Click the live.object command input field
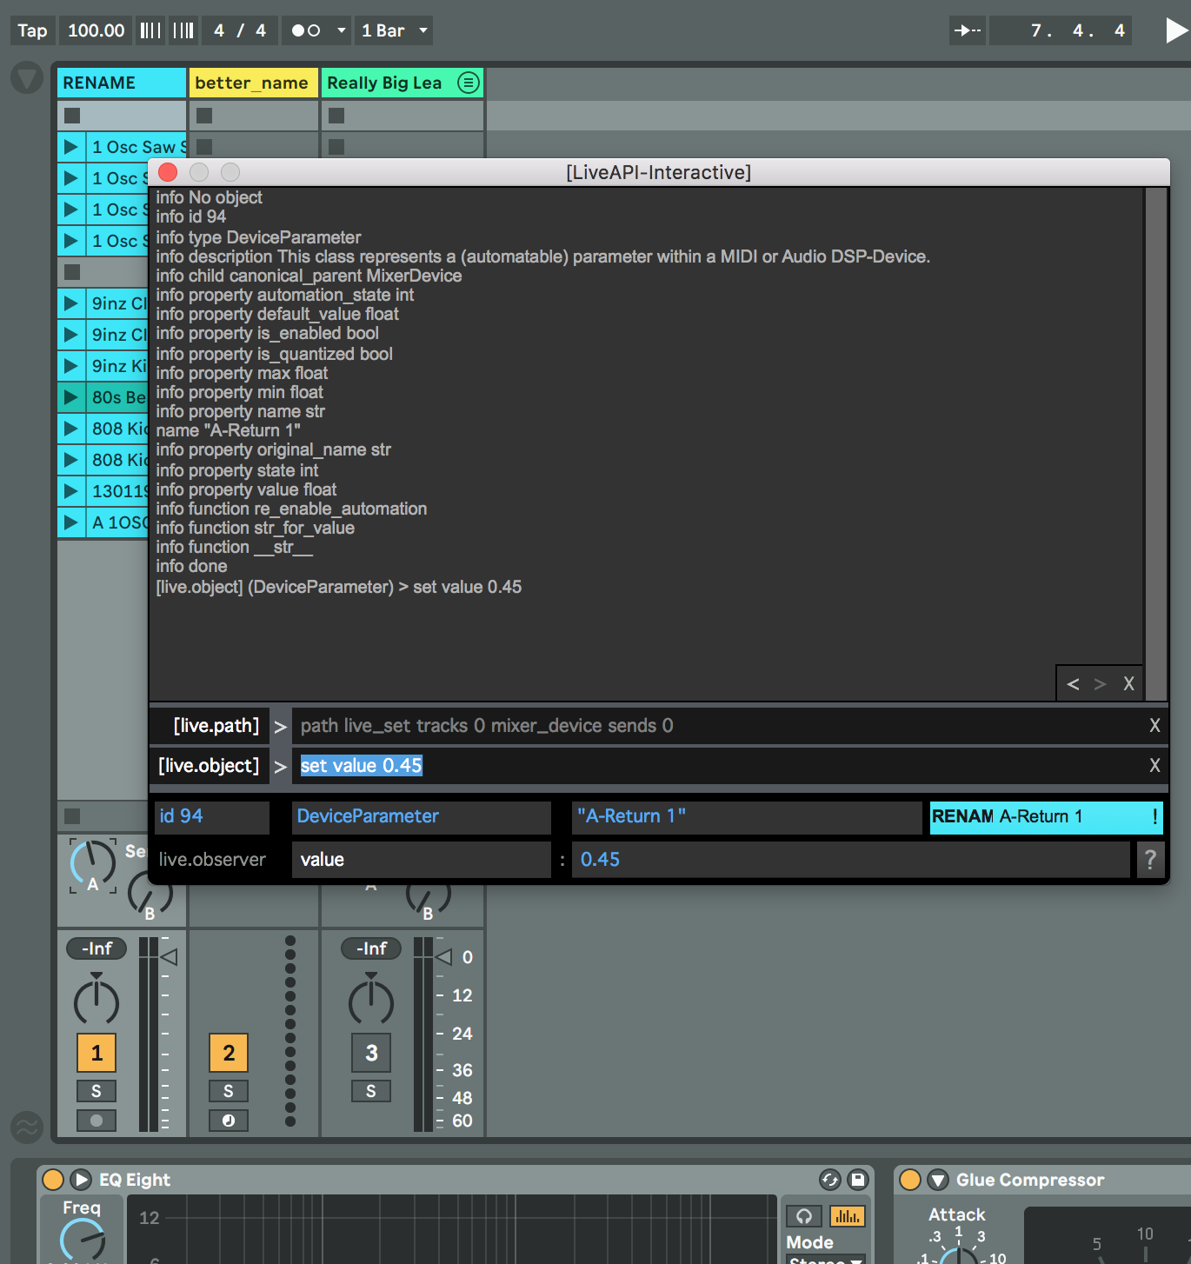 tap(713, 766)
